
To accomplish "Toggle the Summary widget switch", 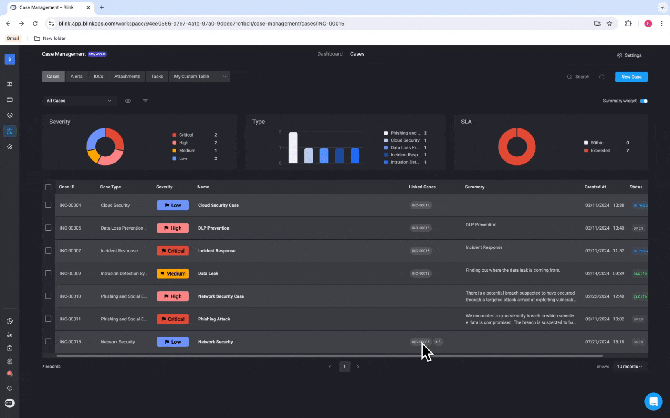I will click(x=644, y=101).
